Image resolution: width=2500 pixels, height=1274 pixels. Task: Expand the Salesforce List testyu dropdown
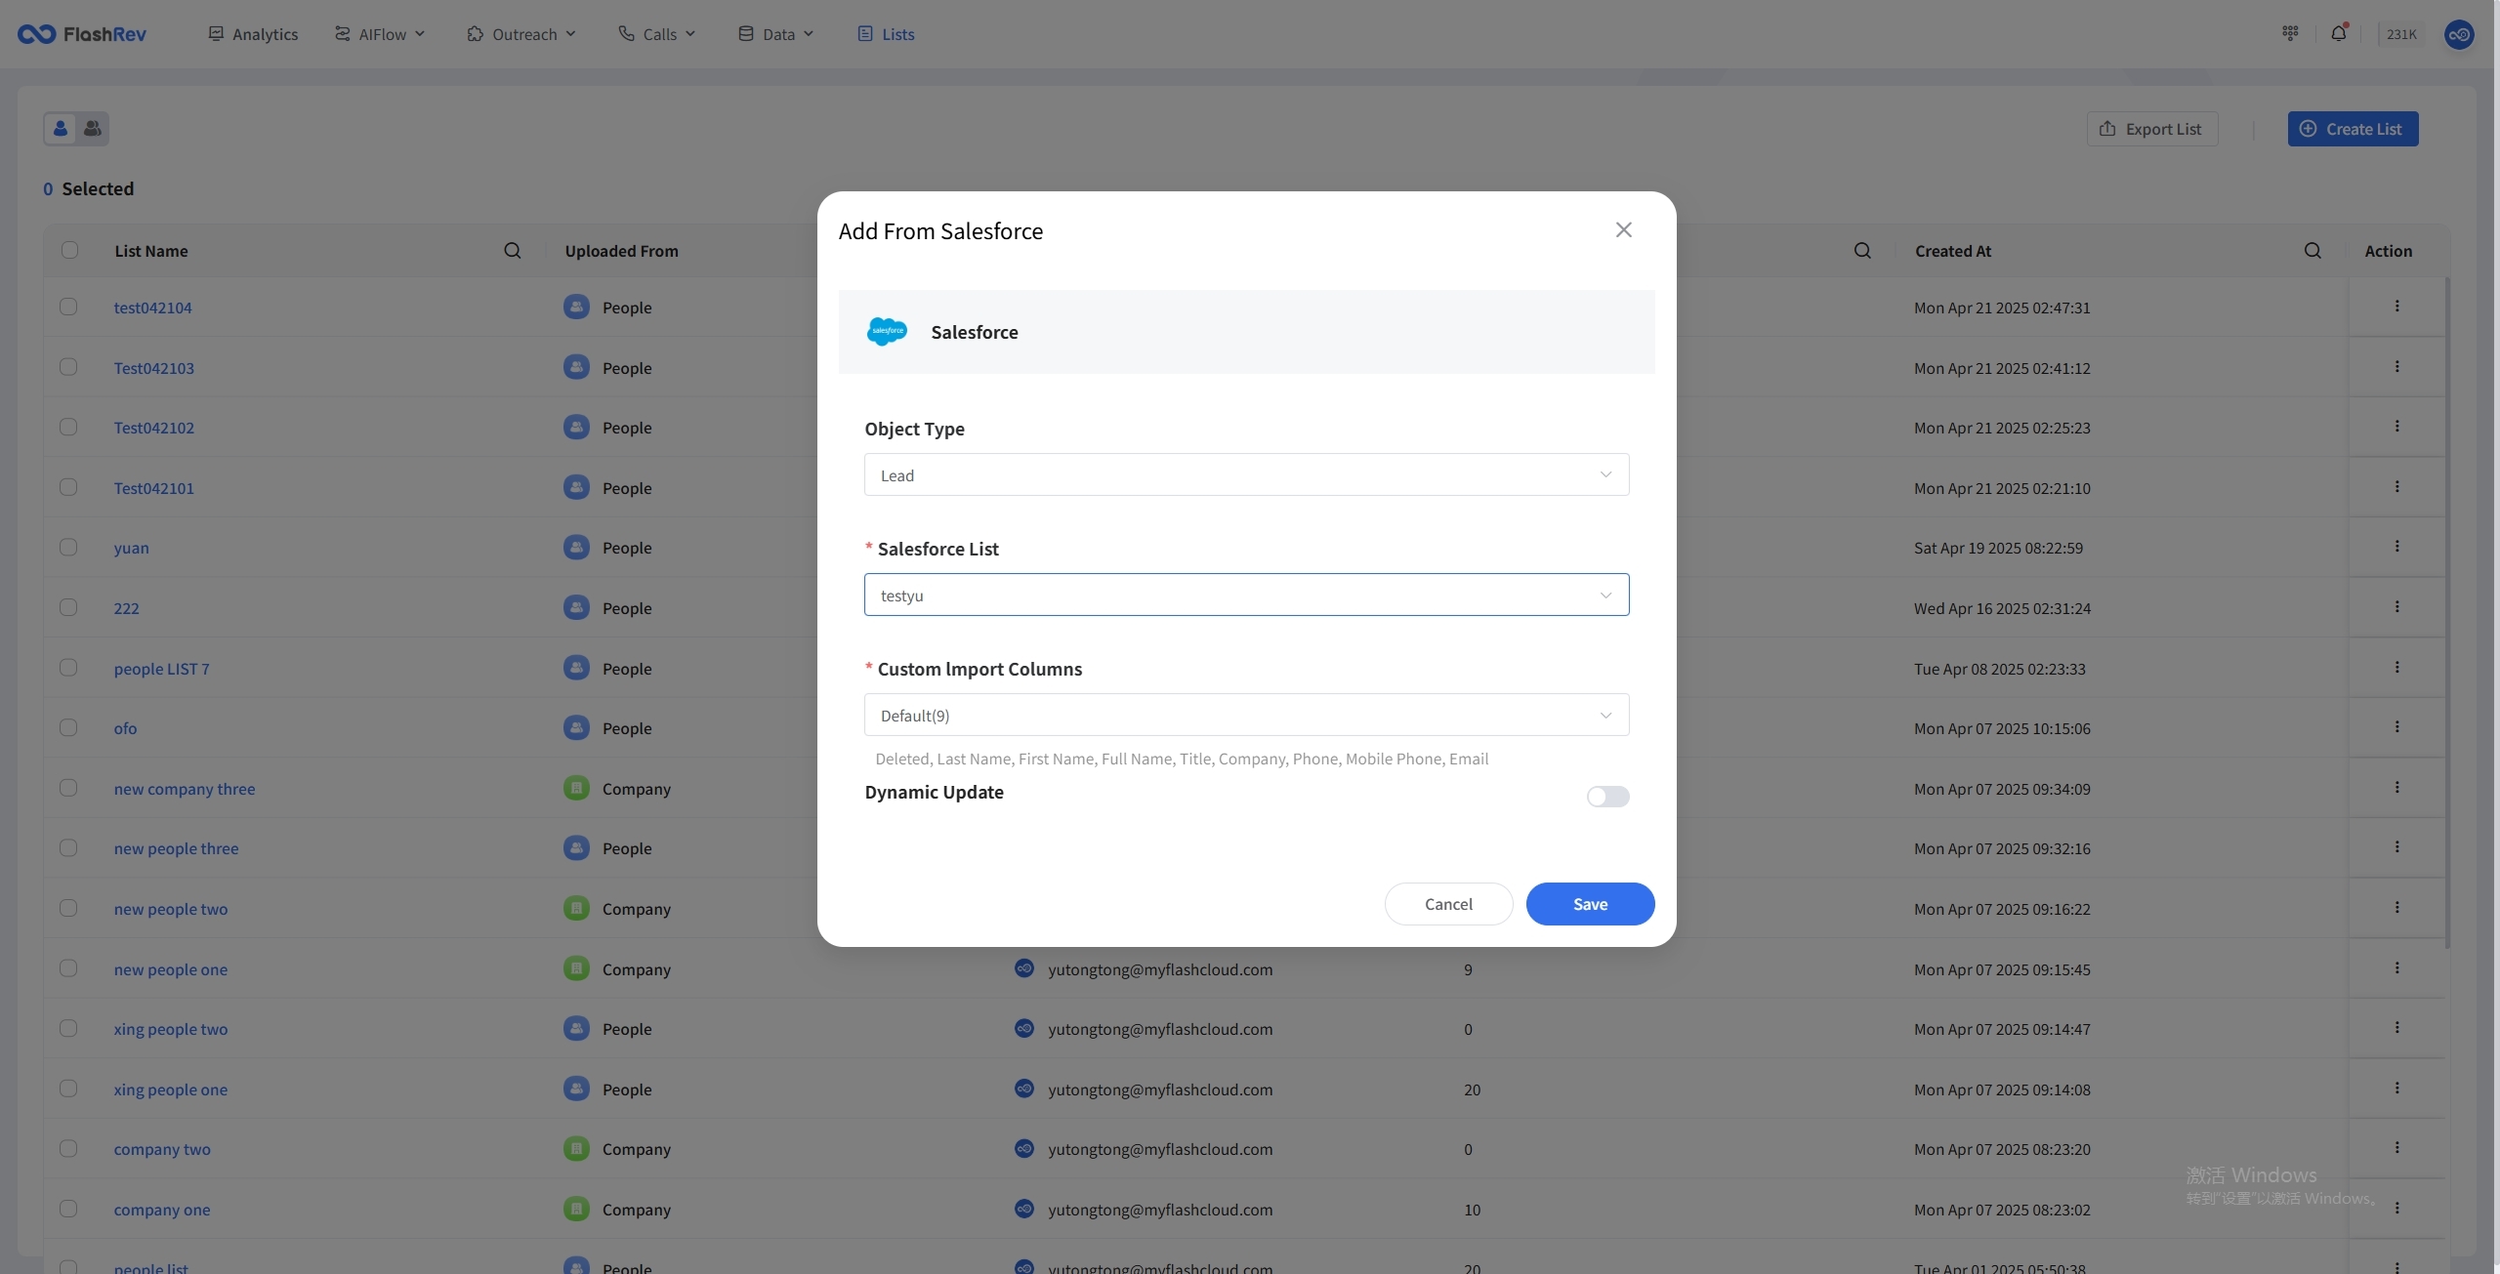tap(1246, 596)
